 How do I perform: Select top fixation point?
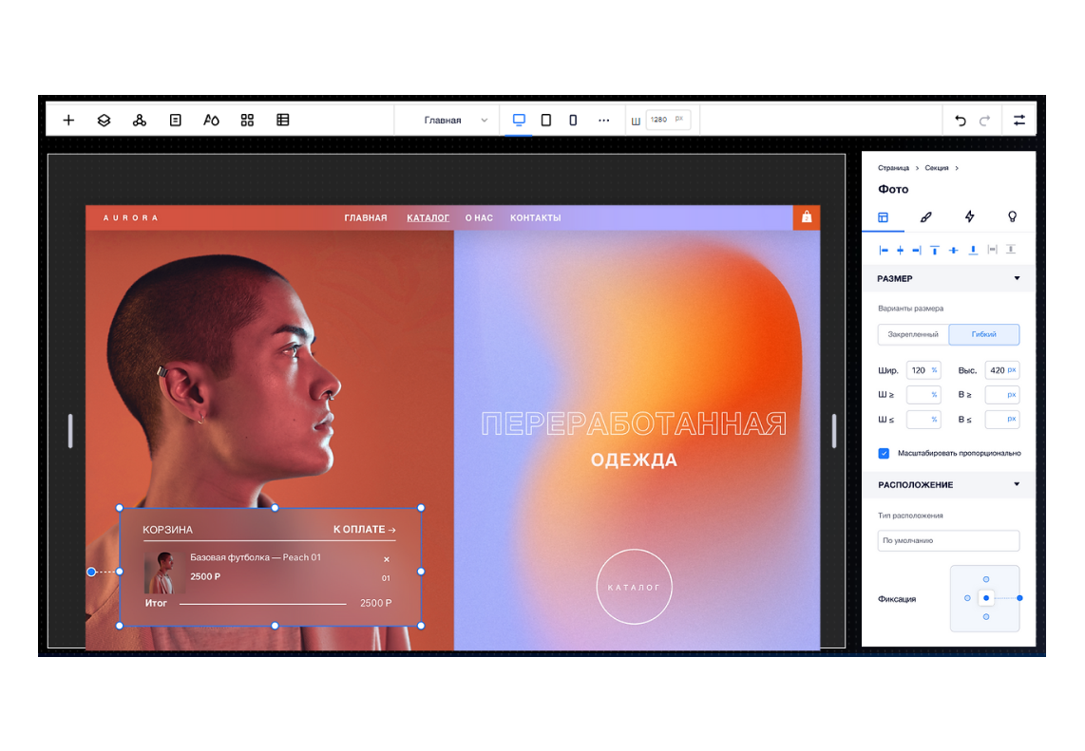point(986,579)
